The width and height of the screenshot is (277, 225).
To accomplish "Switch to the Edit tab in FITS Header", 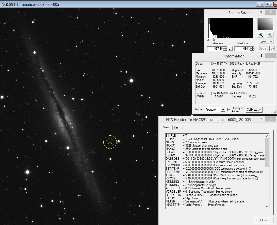I will (x=176, y=128).
